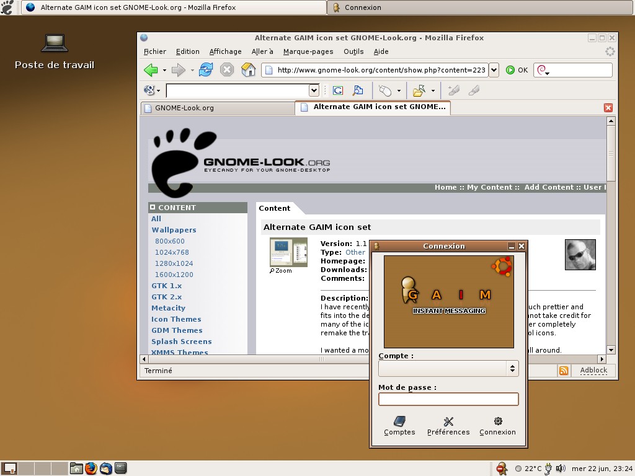Image resolution: width=635 pixels, height=476 pixels.
Task: Click the first highlighter icon in Google toolbar
Action: (x=453, y=90)
